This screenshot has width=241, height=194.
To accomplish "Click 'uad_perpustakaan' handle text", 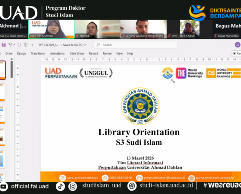I will tap(82, 178).
